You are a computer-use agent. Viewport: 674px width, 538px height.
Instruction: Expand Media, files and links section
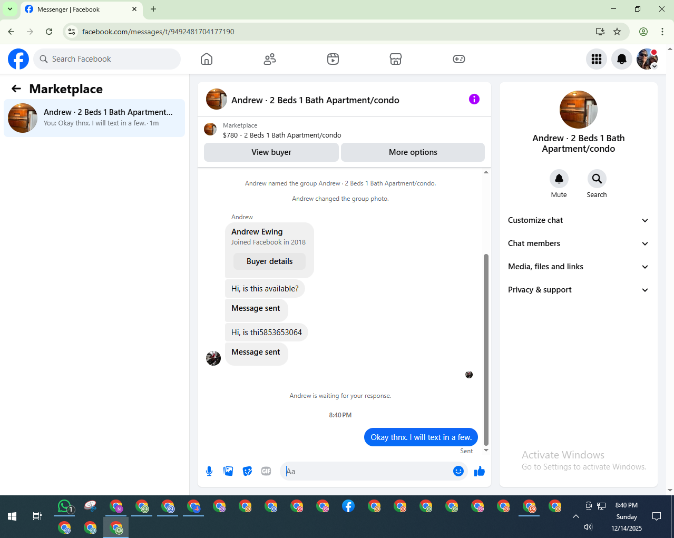[579, 267]
